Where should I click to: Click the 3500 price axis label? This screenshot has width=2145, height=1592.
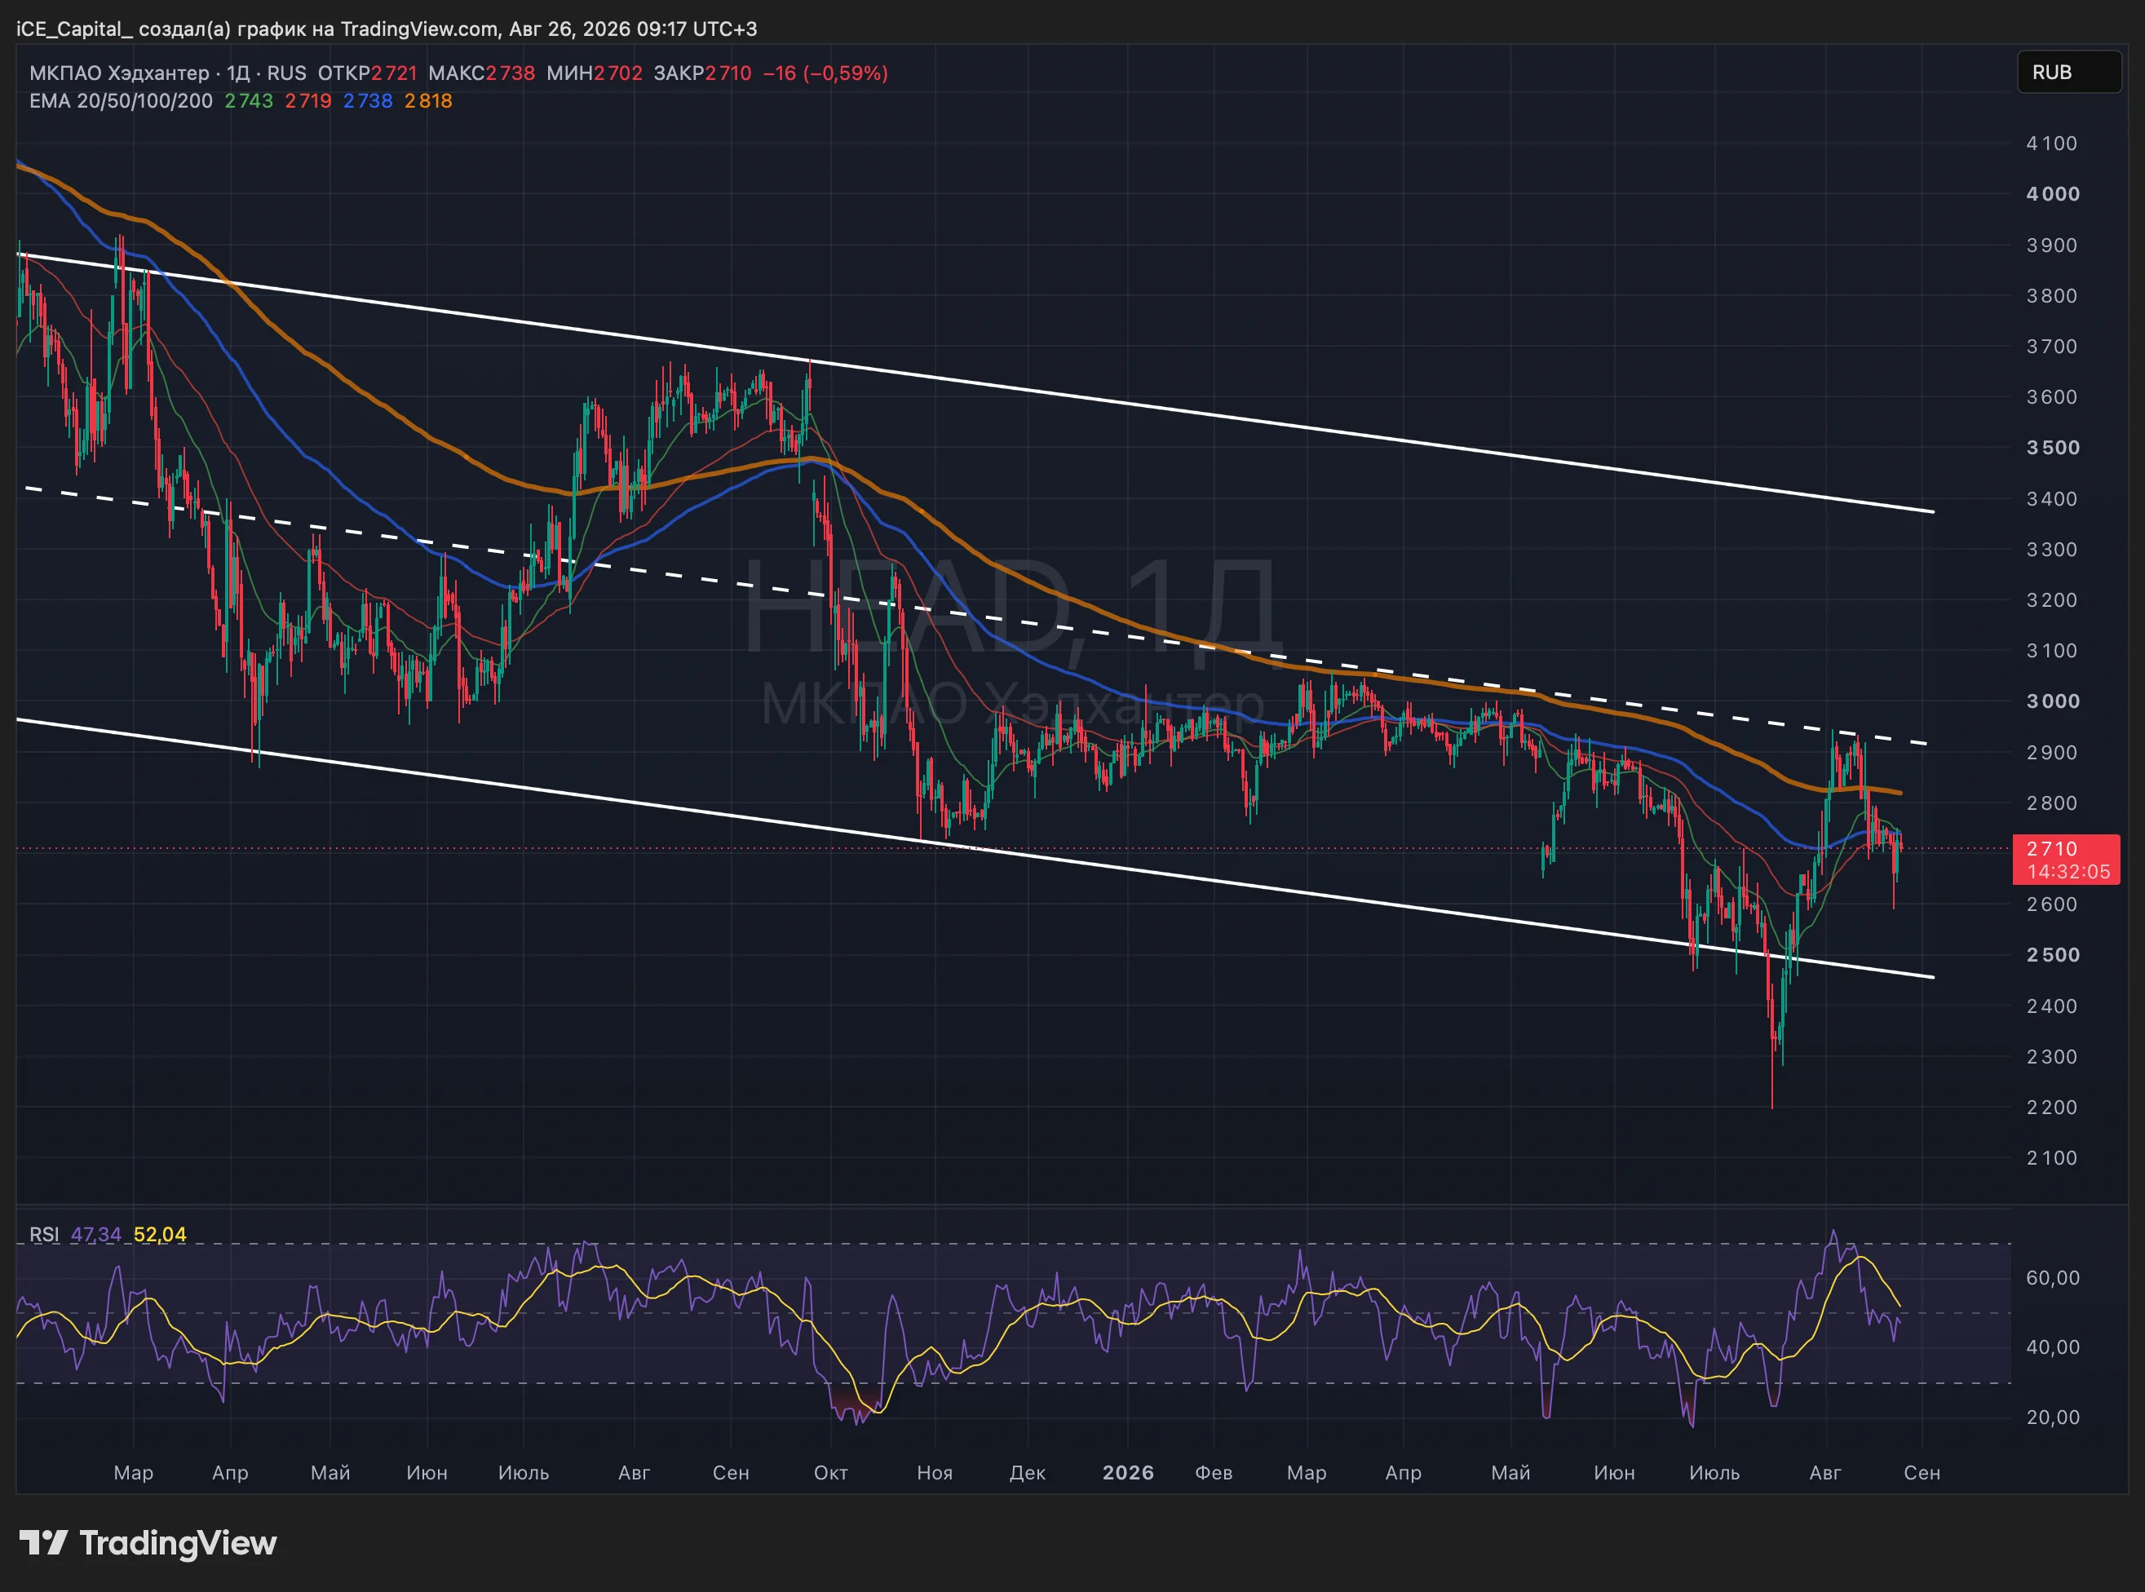click(2053, 448)
